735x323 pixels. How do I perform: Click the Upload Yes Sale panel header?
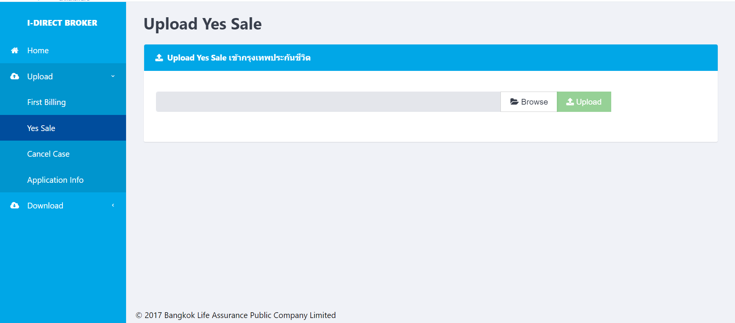431,57
